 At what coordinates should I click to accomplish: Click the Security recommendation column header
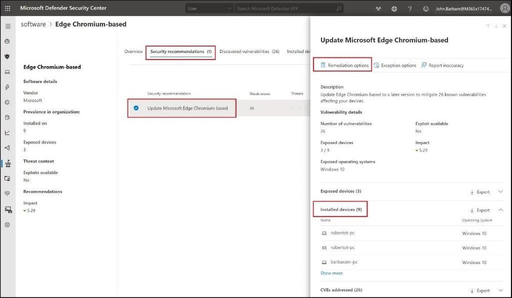(x=169, y=94)
